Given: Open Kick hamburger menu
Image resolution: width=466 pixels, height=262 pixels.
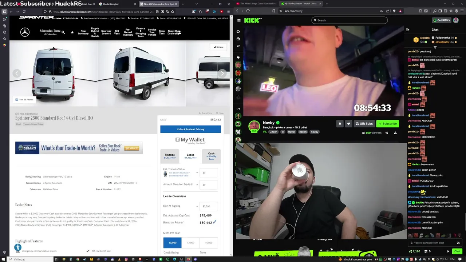Looking at the screenshot, I should [x=238, y=20].
